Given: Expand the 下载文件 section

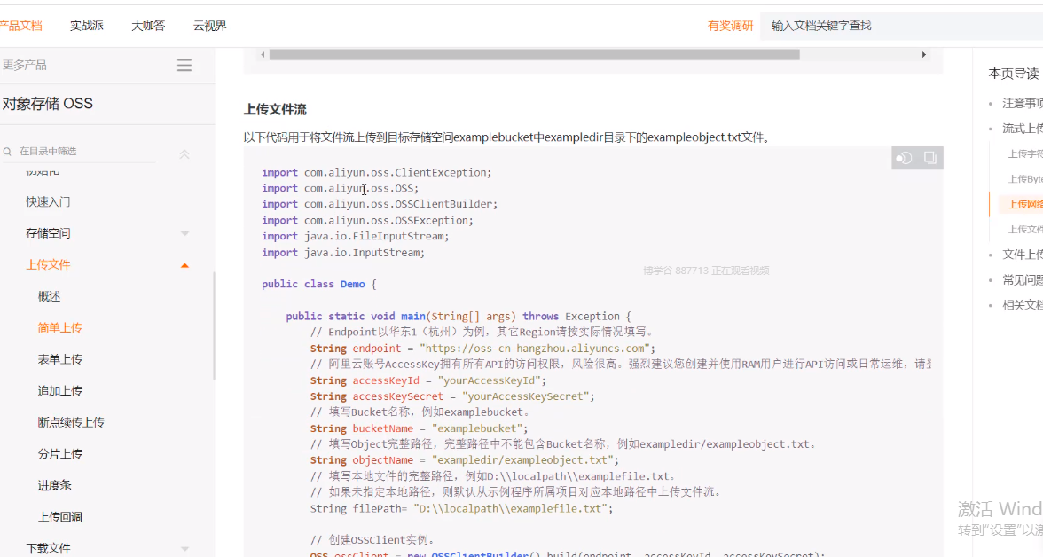Looking at the screenshot, I should click(184, 549).
